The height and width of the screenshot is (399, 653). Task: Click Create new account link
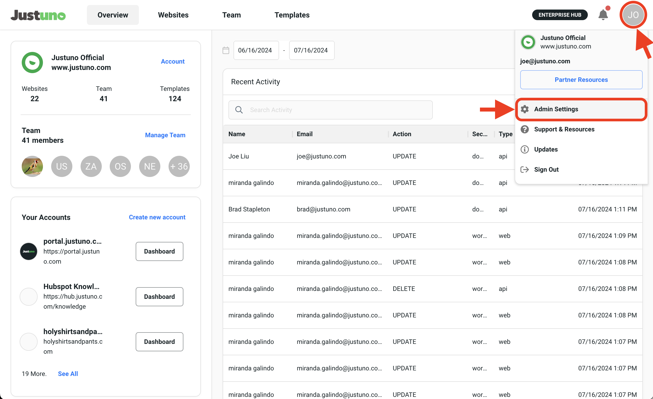[157, 217]
